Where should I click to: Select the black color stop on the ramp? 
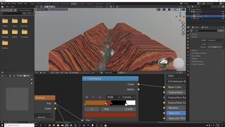pos(111,104)
